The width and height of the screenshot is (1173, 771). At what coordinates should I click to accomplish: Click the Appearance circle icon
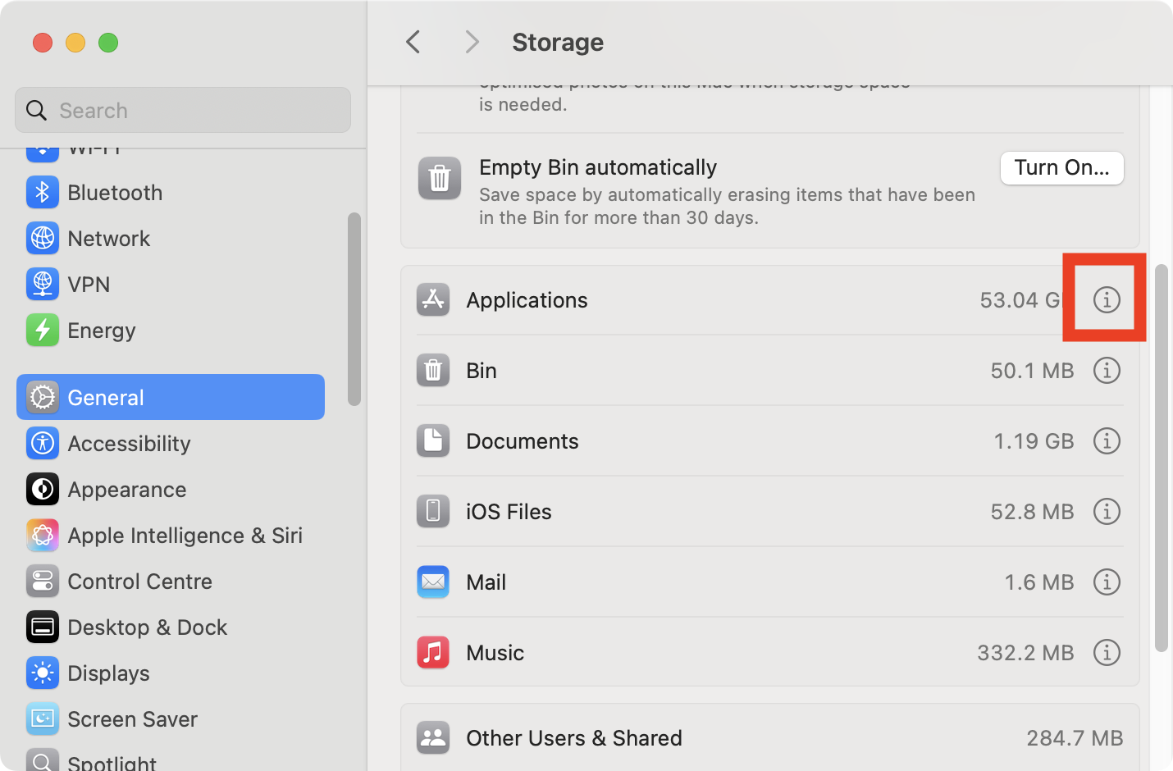tap(43, 489)
